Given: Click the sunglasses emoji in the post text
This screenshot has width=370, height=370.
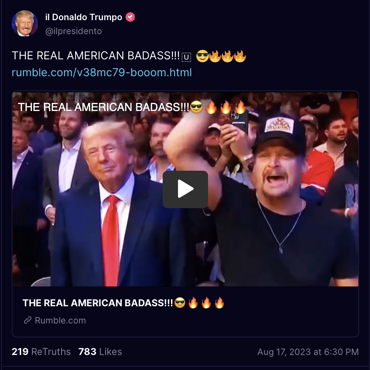Looking at the screenshot, I should tap(203, 56).
